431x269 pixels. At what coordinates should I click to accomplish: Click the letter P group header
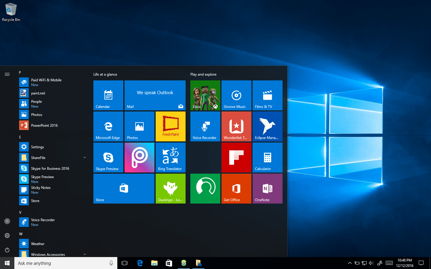click(20, 72)
